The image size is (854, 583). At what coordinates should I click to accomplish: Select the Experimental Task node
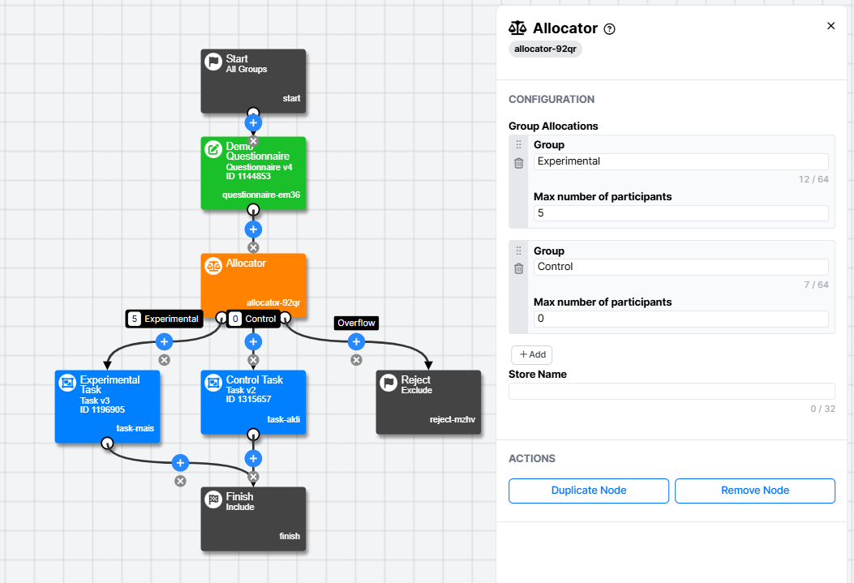tap(107, 406)
